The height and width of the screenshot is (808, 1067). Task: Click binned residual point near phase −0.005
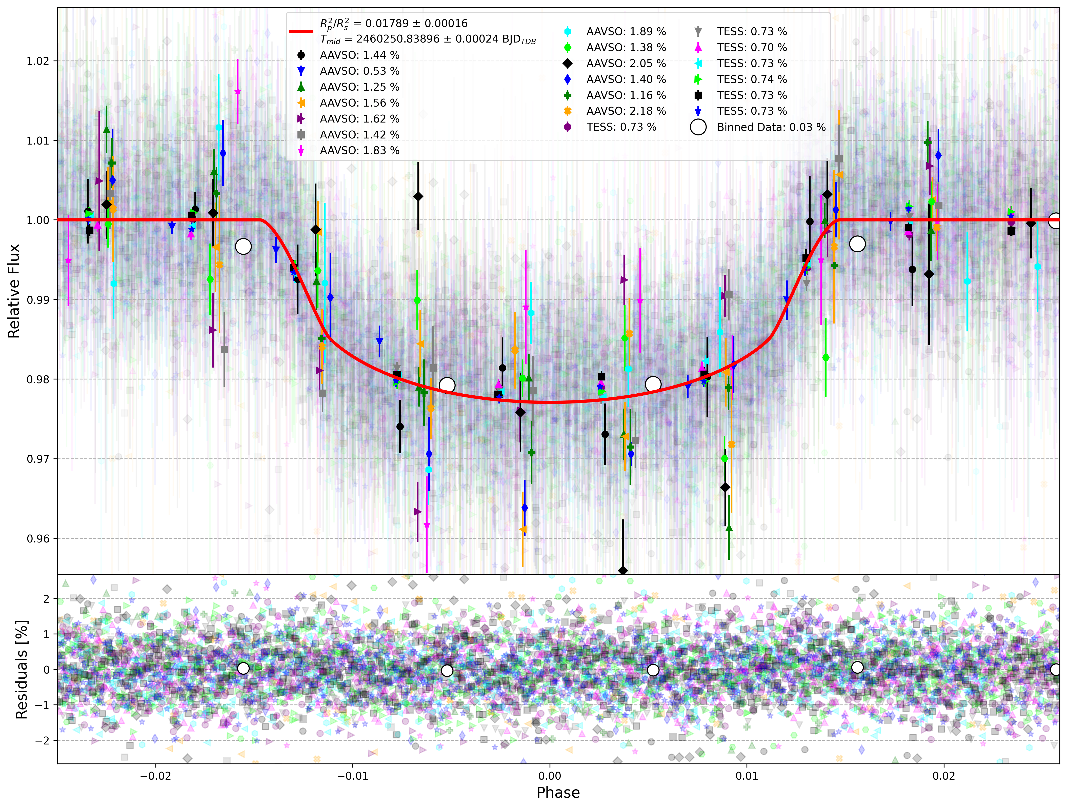[x=447, y=671]
